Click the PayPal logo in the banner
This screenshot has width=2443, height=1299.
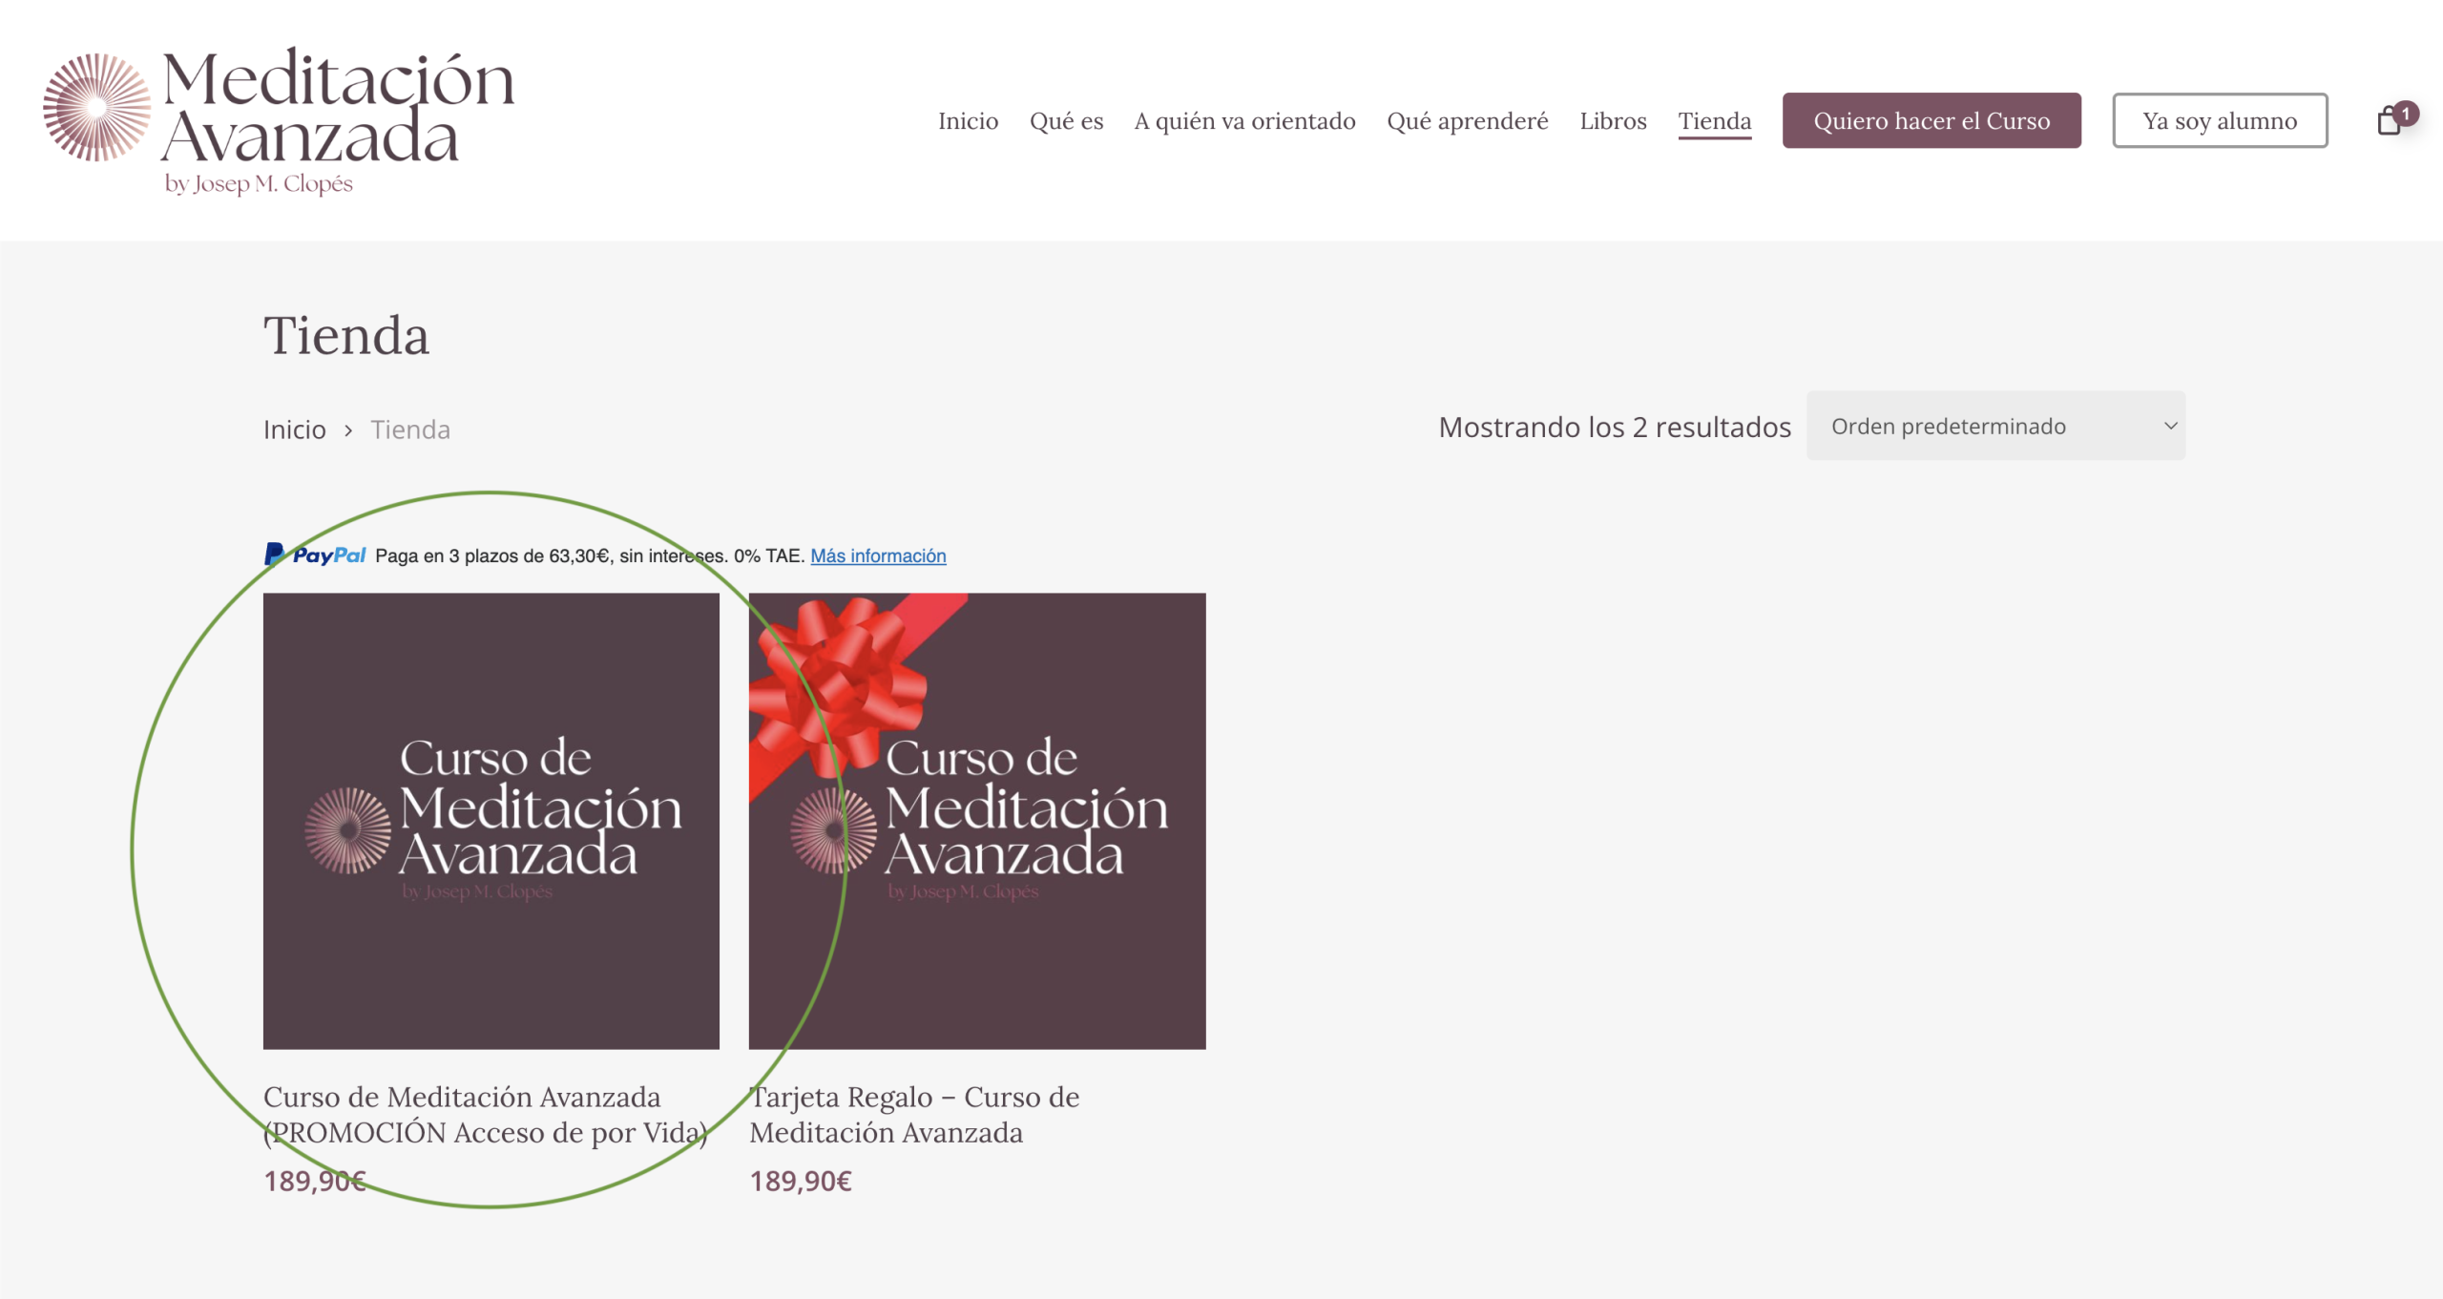[315, 555]
